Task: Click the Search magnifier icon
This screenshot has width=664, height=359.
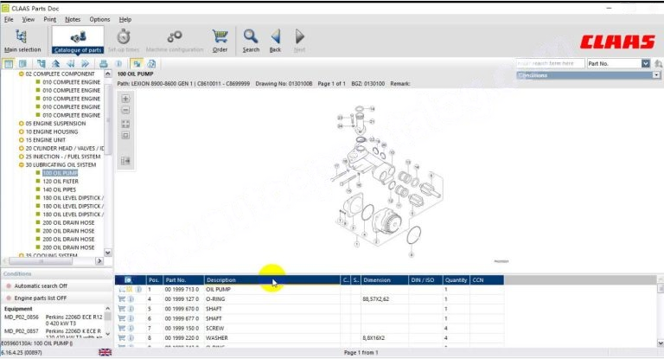Action: pos(251,40)
